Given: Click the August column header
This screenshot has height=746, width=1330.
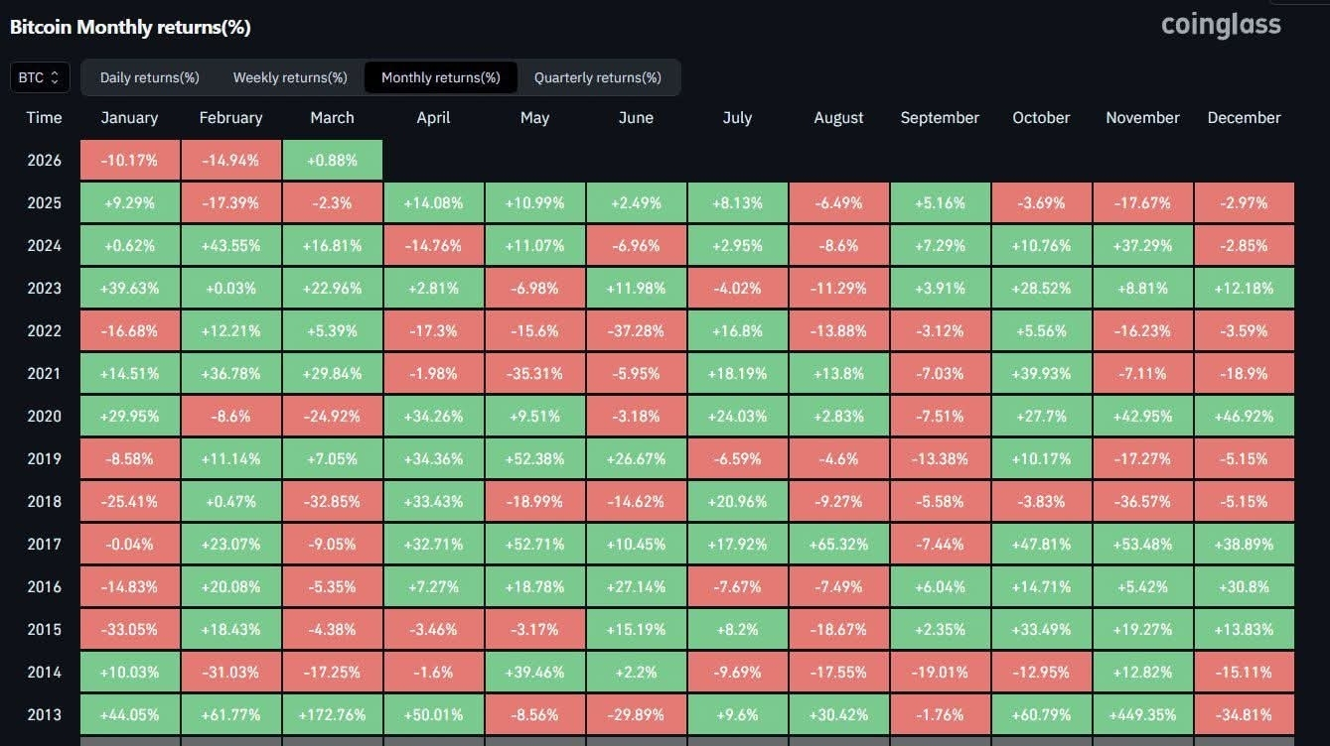Looking at the screenshot, I should [838, 117].
